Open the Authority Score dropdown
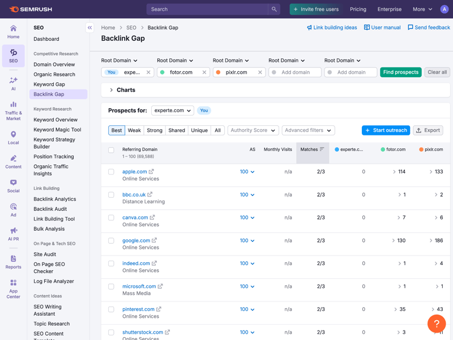The height and width of the screenshot is (340, 453). pyautogui.click(x=253, y=130)
